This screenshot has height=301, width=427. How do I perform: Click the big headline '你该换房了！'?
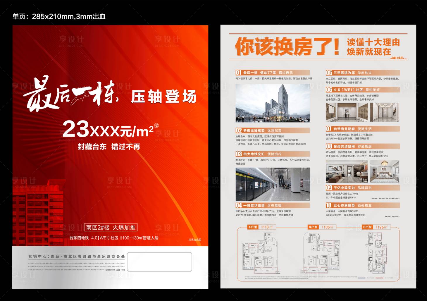tap(287, 46)
